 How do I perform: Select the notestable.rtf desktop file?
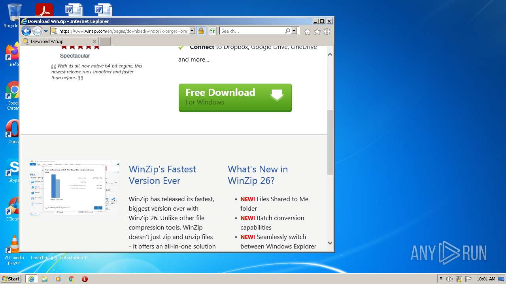(74, 258)
